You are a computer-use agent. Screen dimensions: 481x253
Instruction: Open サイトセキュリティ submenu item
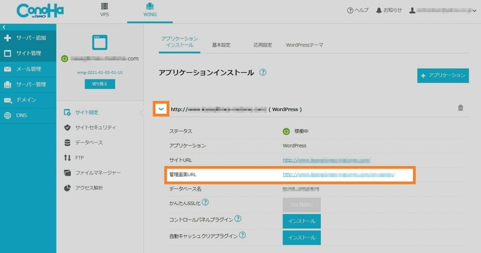[90, 128]
